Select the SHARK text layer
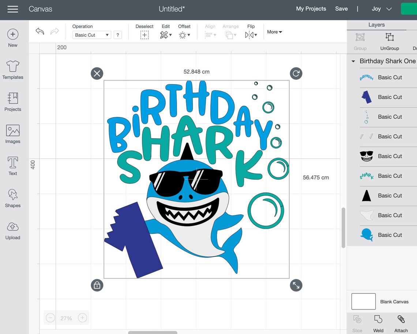 pyautogui.click(x=388, y=176)
